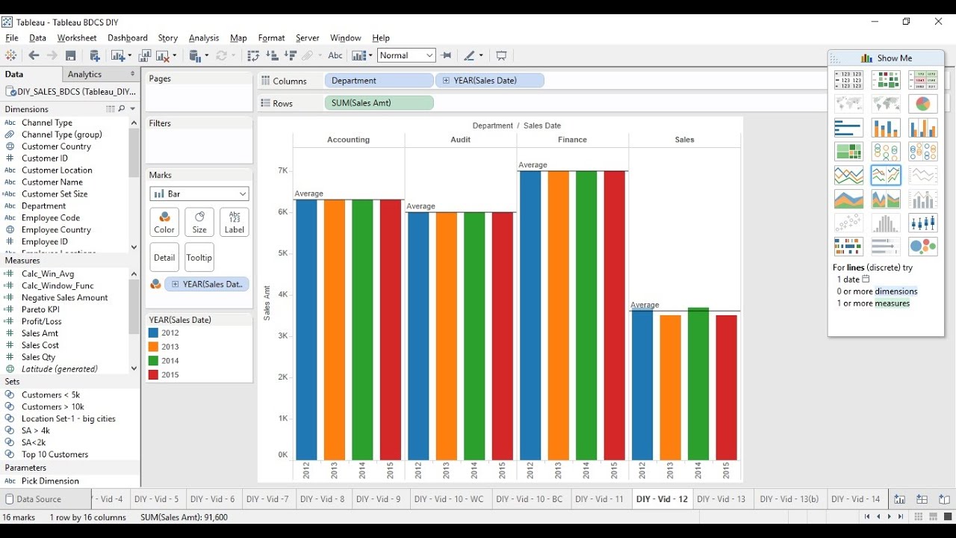Click the Sort Descending toolbar icon
Image resolution: width=956 pixels, height=538 pixels.
point(290,55)
